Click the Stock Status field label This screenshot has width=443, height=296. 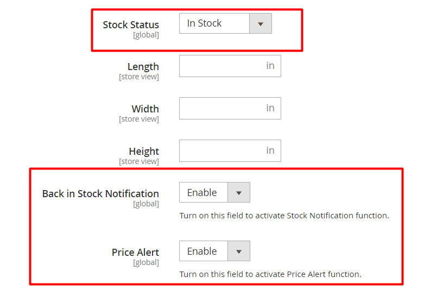tap(131, 25)
